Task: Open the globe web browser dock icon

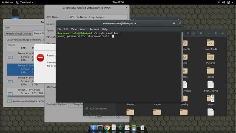Action: coord(121,127)
